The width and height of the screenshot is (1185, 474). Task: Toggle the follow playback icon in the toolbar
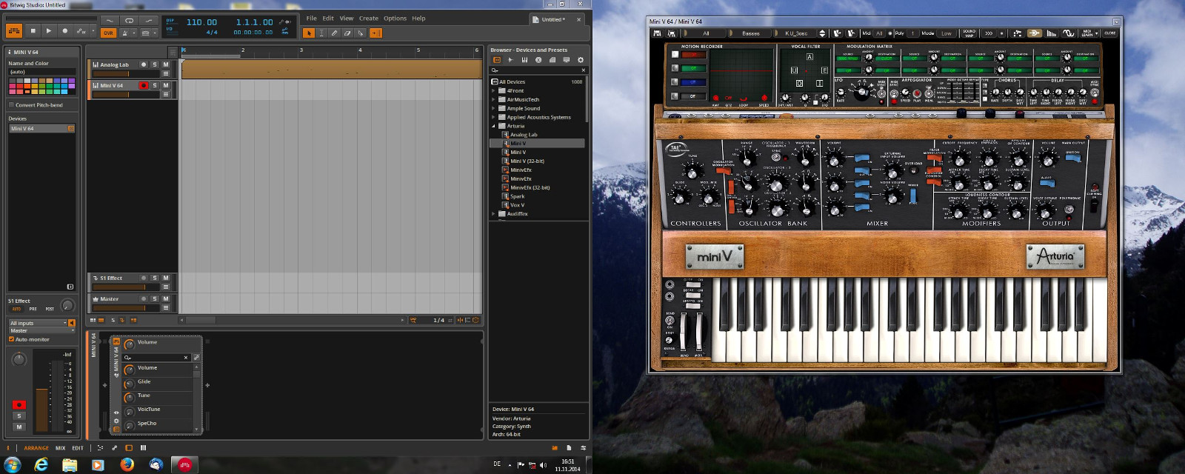[375, 33]
